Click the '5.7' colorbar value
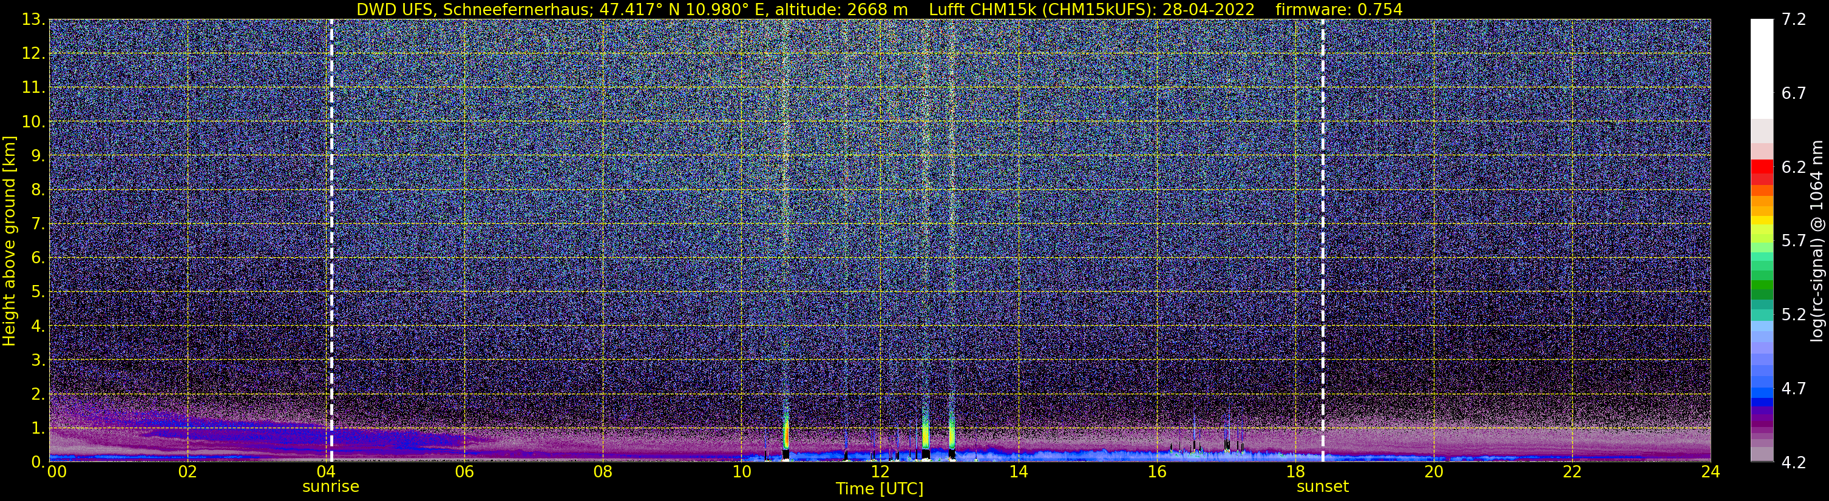This screenshot has height=501, width=1829. 1794,241
